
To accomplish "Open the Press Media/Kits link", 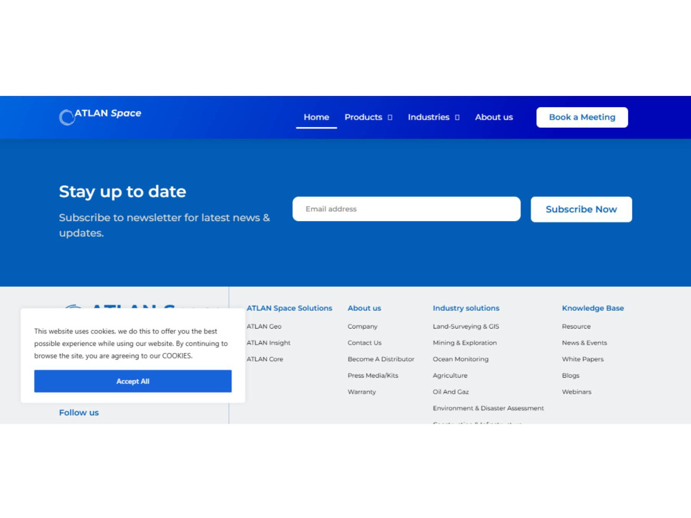I will pyautogui.click(x=373, y=375).
